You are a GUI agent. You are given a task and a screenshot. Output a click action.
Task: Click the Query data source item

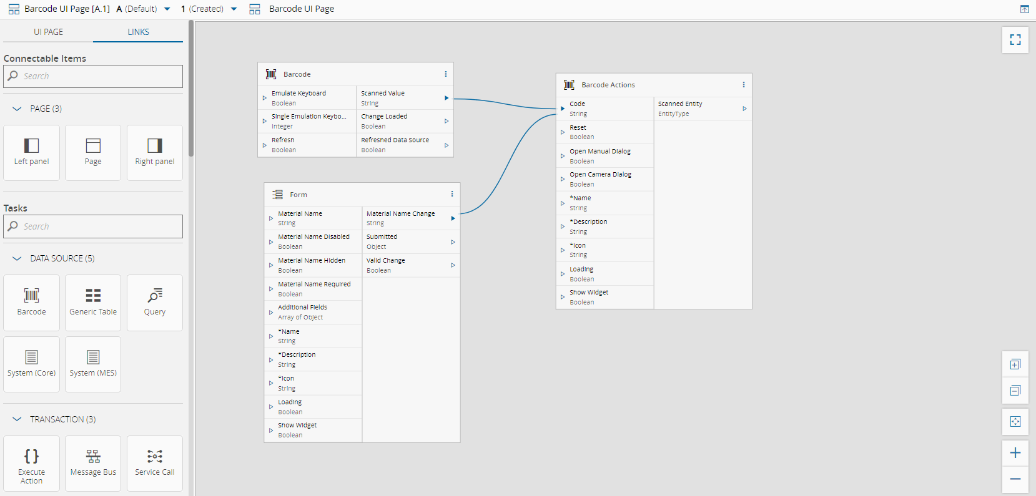[155, 302]
